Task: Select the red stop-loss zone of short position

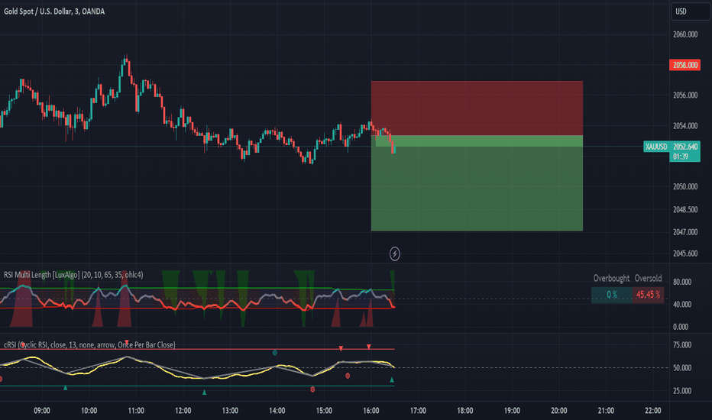Action: click(x=477, y=108)
